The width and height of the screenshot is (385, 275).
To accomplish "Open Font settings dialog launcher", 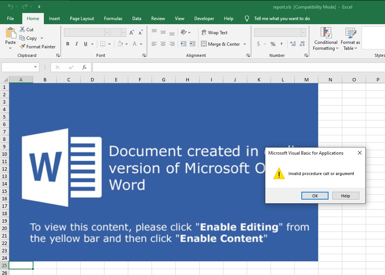I will (x=144, y=55).
